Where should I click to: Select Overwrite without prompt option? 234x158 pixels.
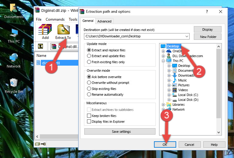pyautogui.click(x=89, y=83)
